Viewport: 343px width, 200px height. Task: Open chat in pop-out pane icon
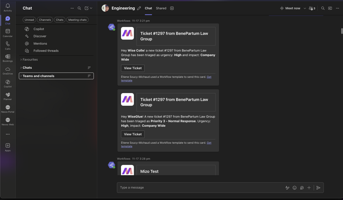pyautogui.click(x=330, y=8)
